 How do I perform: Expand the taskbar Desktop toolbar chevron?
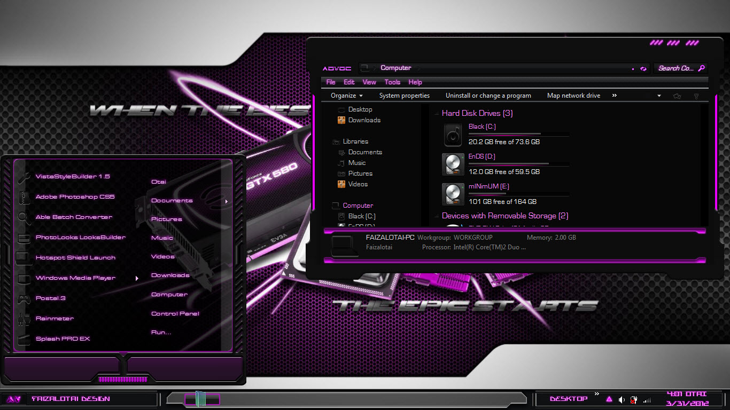point(597,394)
